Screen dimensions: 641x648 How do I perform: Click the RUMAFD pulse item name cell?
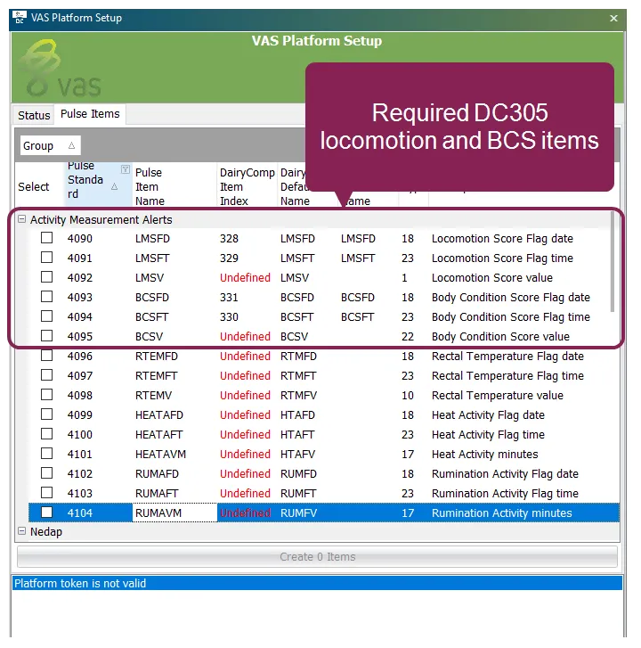(157, 473)
